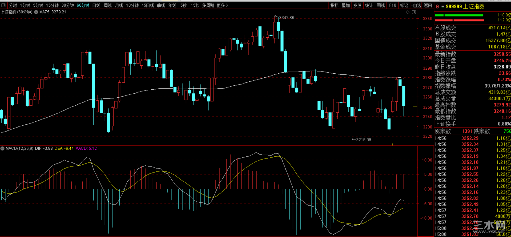This screenshot has height=237, width=511.
Task: Select the 15分钟 period tab
Action: [x=52, y=5]
